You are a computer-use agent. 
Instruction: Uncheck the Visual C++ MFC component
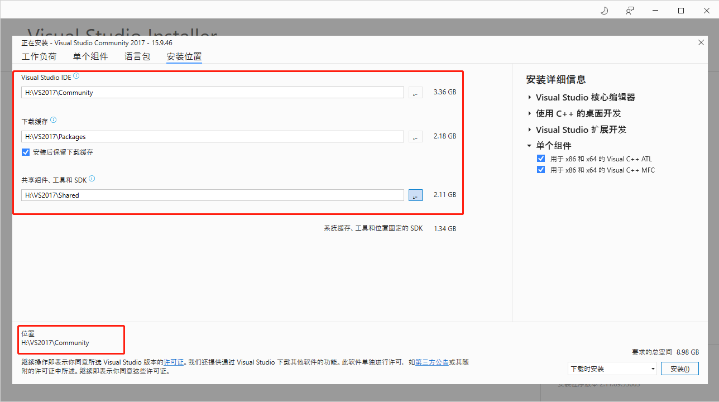pos(540,169)
